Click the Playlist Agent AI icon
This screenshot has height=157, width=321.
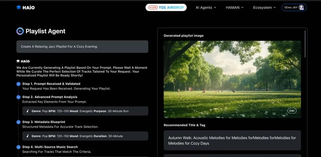pos(20,31)
